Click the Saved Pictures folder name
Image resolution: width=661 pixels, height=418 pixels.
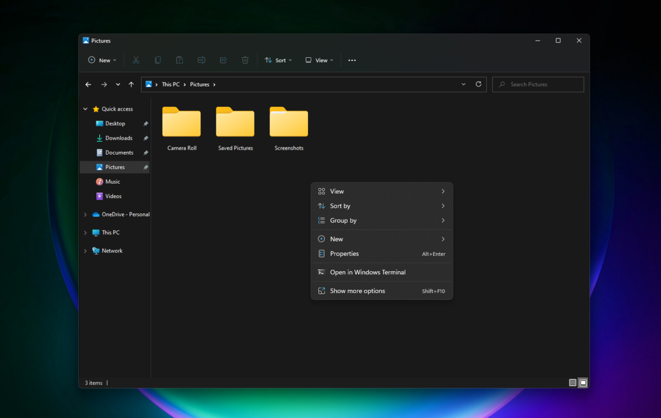235,148
